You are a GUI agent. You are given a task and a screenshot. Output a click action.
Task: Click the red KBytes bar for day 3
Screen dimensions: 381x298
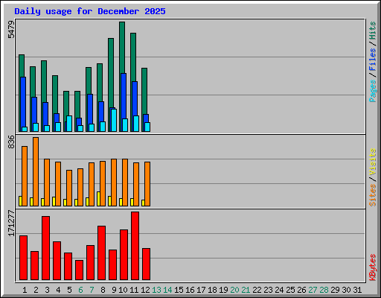[x=45, y=248]
